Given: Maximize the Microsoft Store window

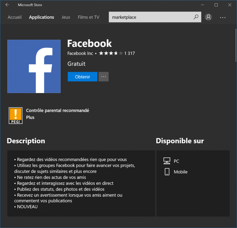Looking at the screenshot, I should (216, 5).
